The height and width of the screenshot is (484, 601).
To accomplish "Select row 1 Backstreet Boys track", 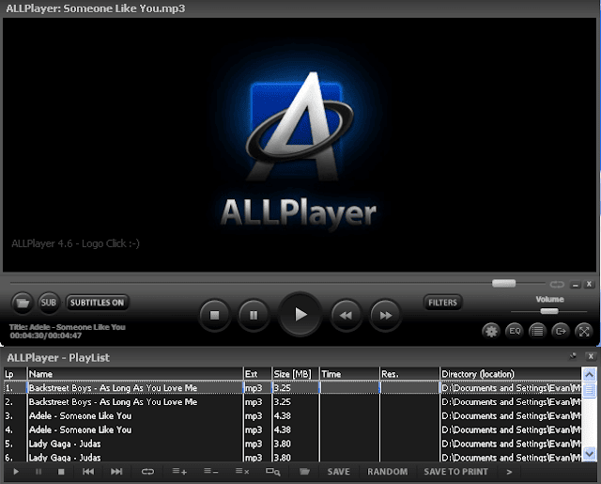I will (292, 388).
